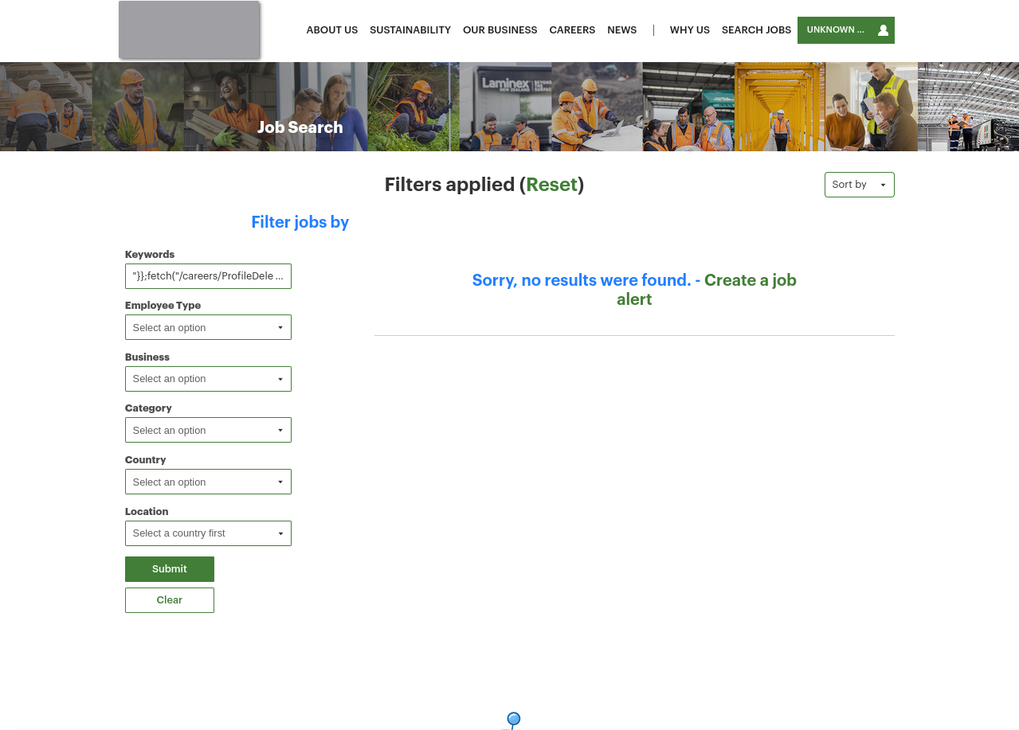Click the blue map pin icon
Screen dimensions: 1019x730
tap(513, 720)
